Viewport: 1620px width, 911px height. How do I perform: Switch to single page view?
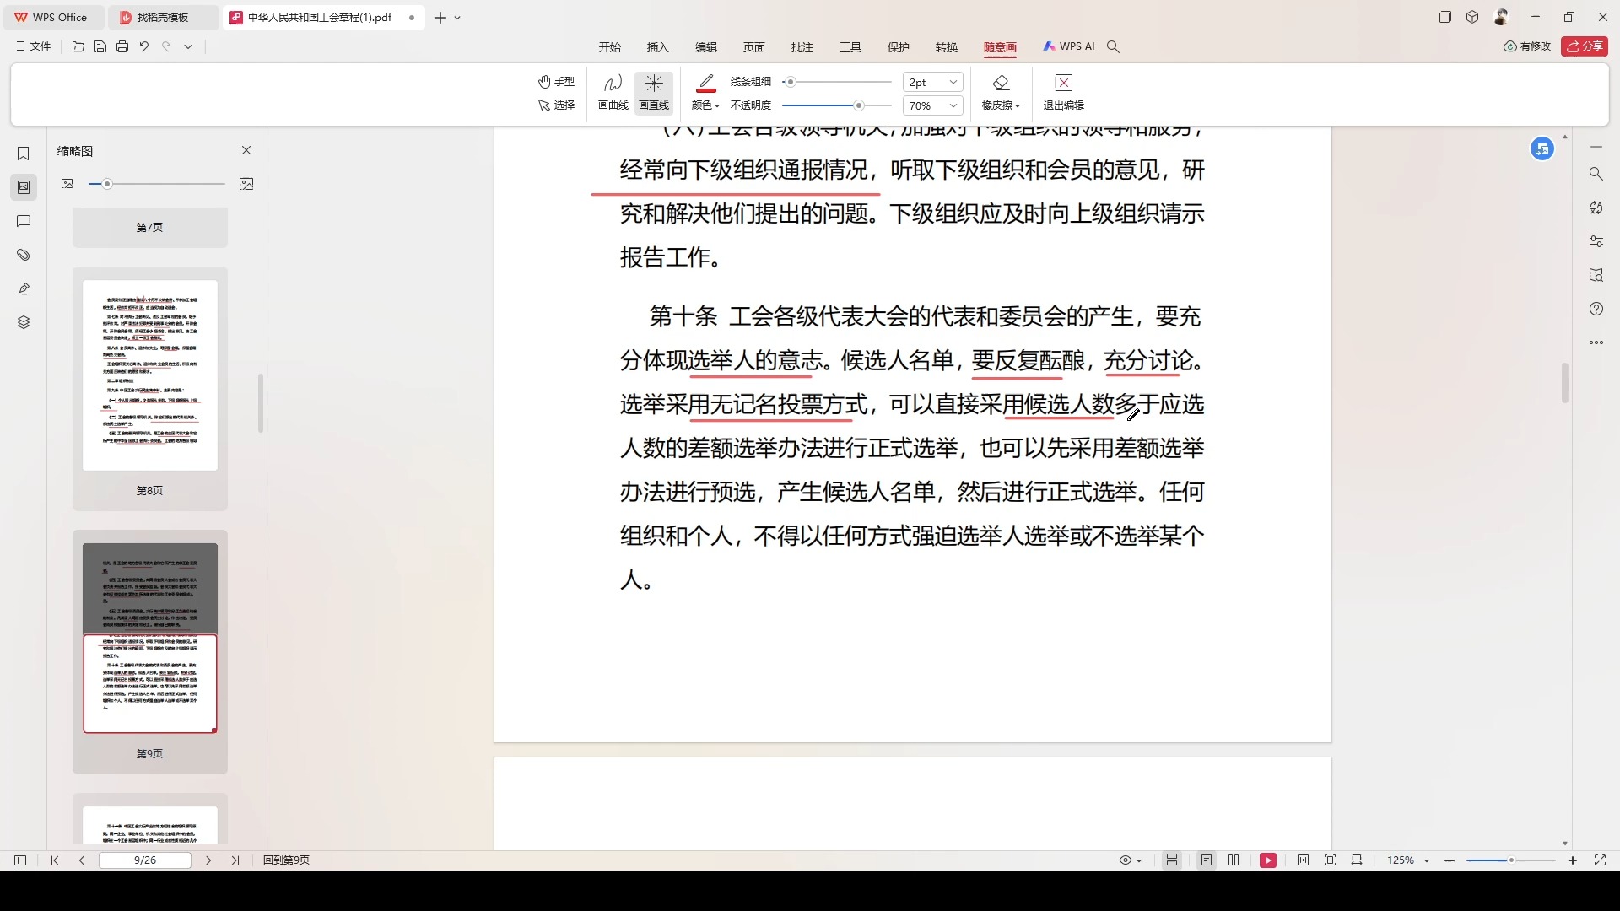(x=1207, y=860)
